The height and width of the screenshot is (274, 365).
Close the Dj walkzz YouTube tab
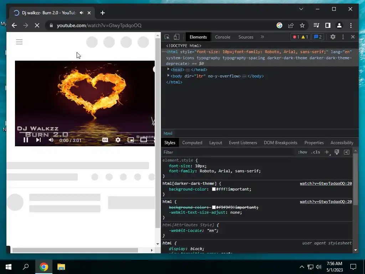point(89,13)
